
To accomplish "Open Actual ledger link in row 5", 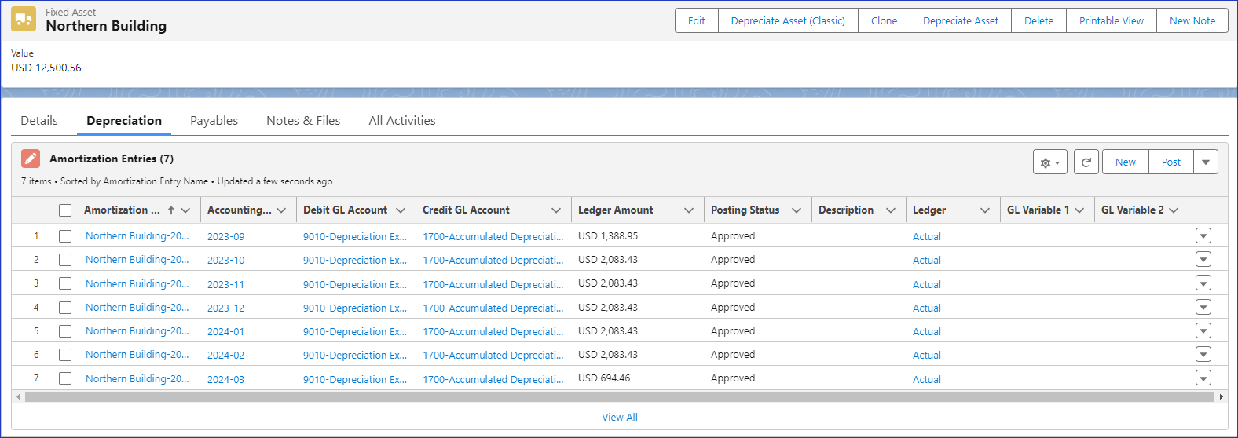I will coord(927,331).
